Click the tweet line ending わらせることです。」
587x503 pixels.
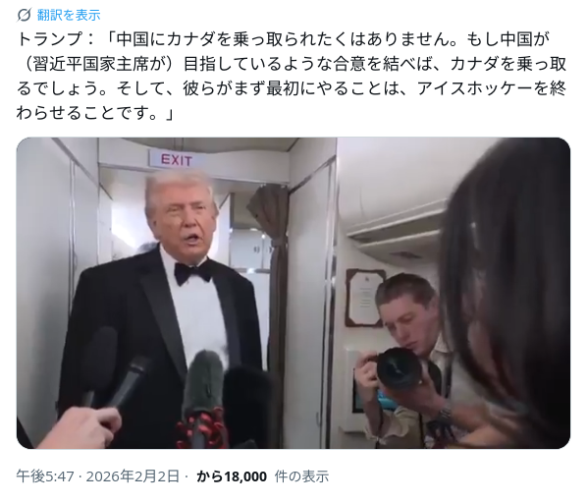pos(95,113)
